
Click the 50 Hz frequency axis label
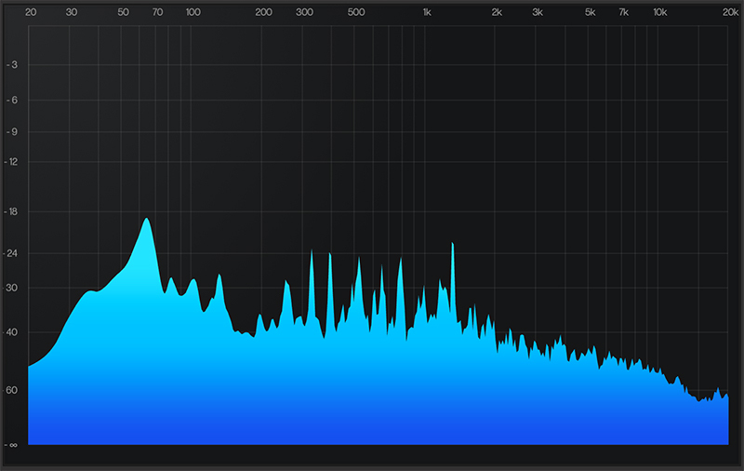coord(123,13)
